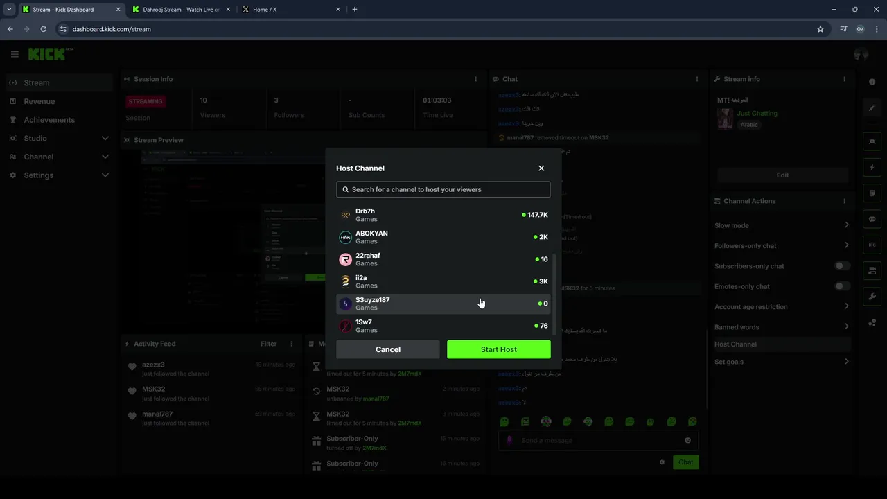This screenshot has width=887, height=499.
Task: Open the user profile avatar menu
Action: coord(861,54)
